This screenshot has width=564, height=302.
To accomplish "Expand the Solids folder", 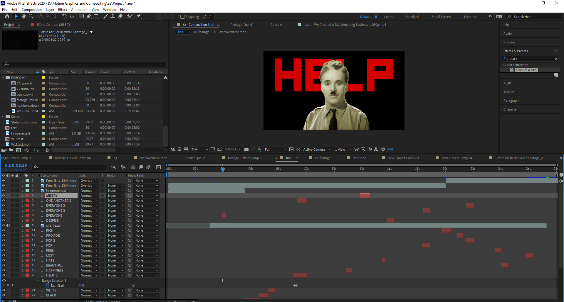I will click(x=2, y=117).
